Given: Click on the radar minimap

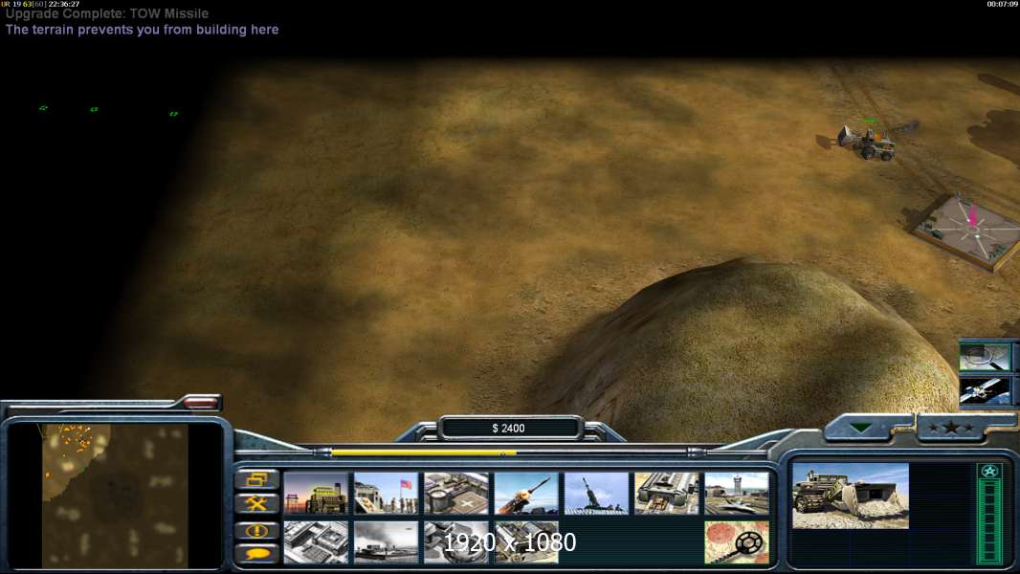Looking at the screenshot, I should [115, 496].
